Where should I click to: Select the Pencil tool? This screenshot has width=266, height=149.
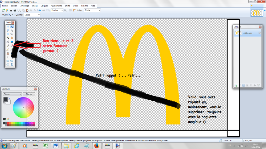(x=8, y=49)
